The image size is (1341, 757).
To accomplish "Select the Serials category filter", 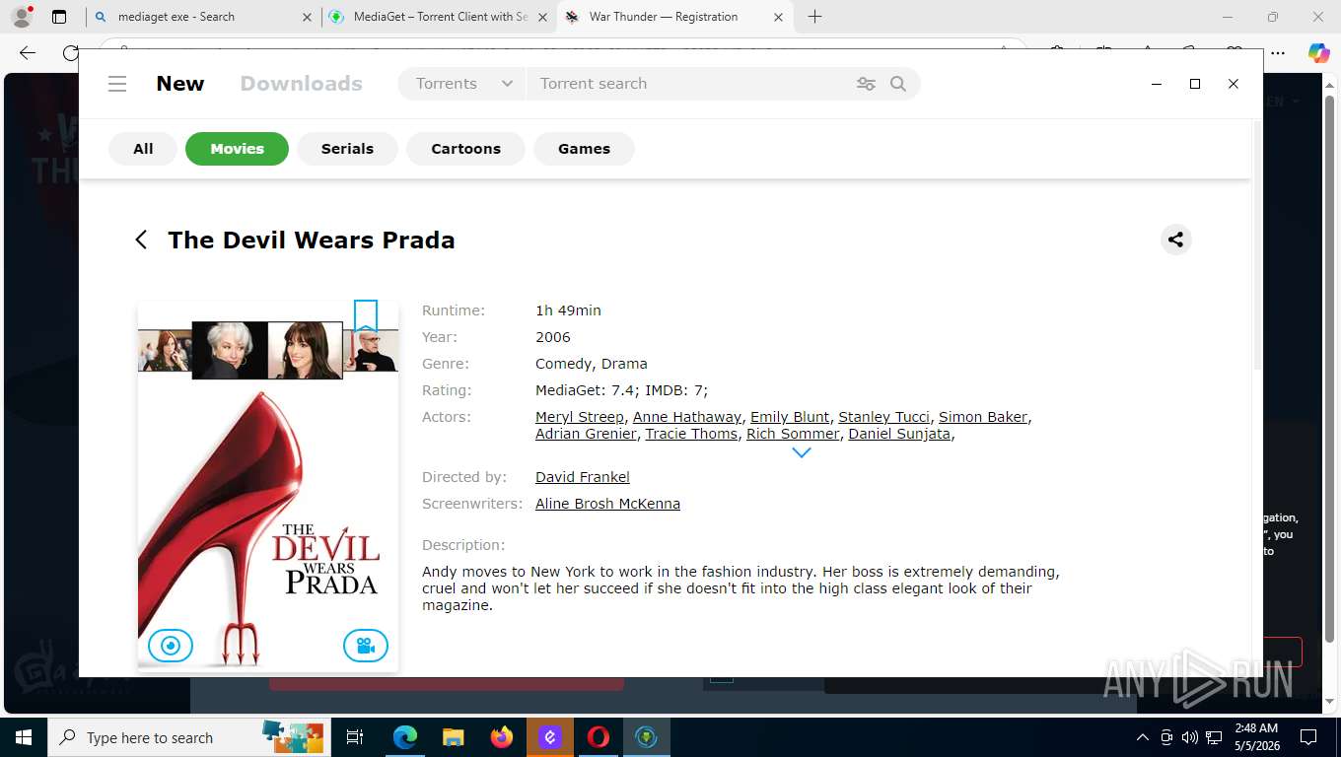I will pos(347,149).
